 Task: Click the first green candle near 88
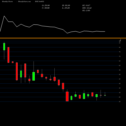pos(4,47)
